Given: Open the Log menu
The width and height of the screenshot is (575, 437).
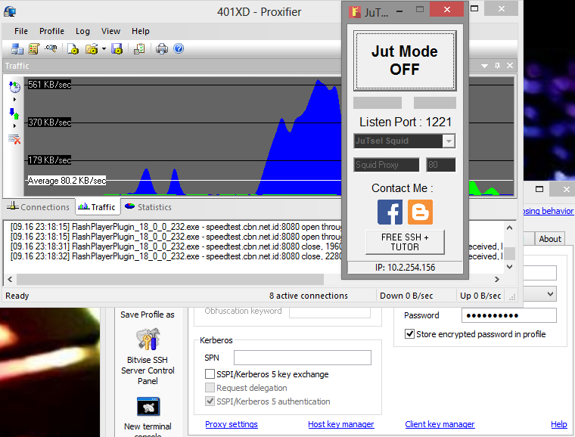Looking at the screenshot, I should pyautogui.click(x=82, y=31).
